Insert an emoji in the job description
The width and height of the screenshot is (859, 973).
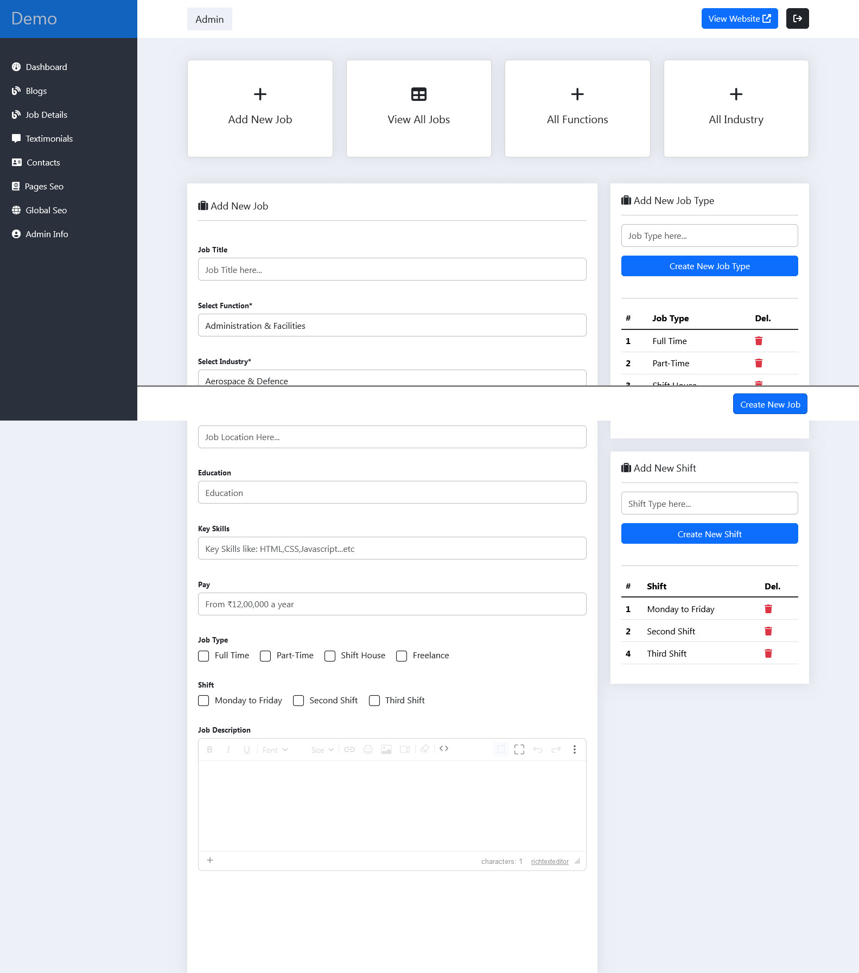coord(368,749)
